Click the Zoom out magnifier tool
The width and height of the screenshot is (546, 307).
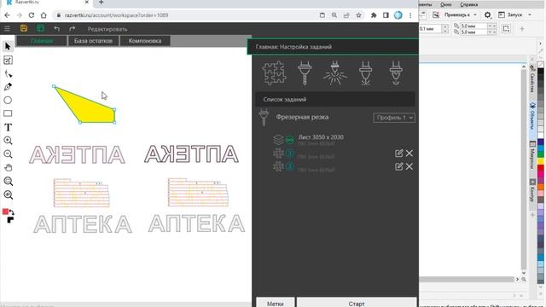click(8, 154)
